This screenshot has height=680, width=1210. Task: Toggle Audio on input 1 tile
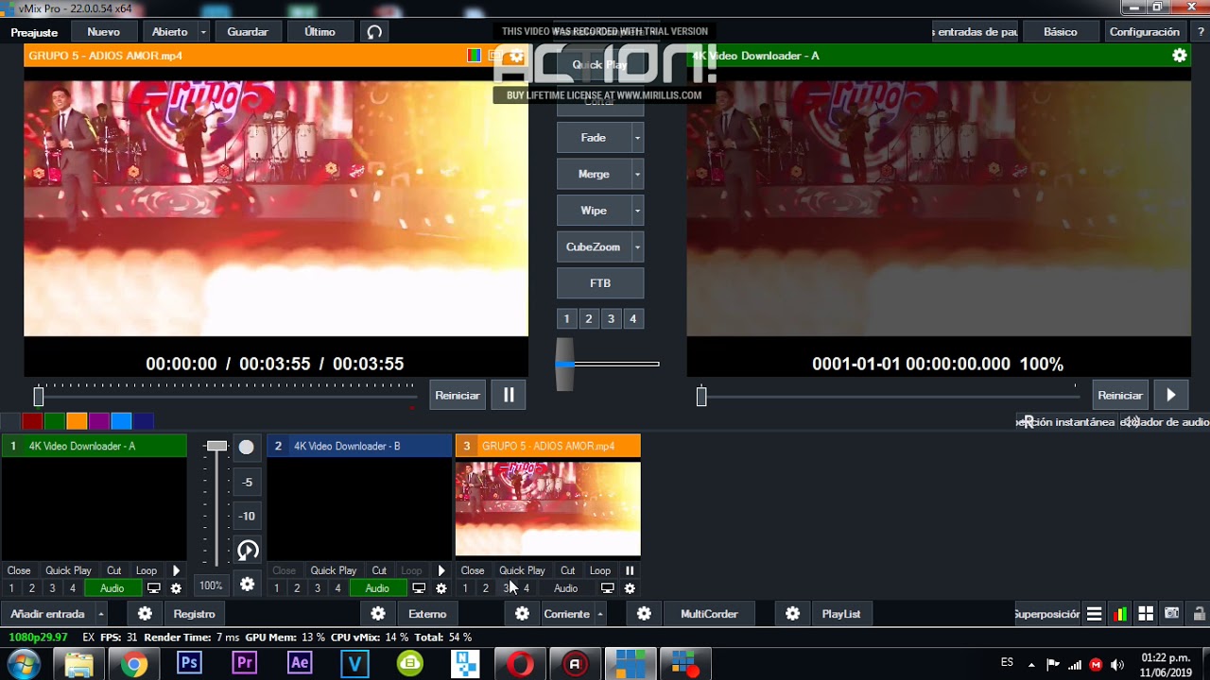tap(112, 588)
